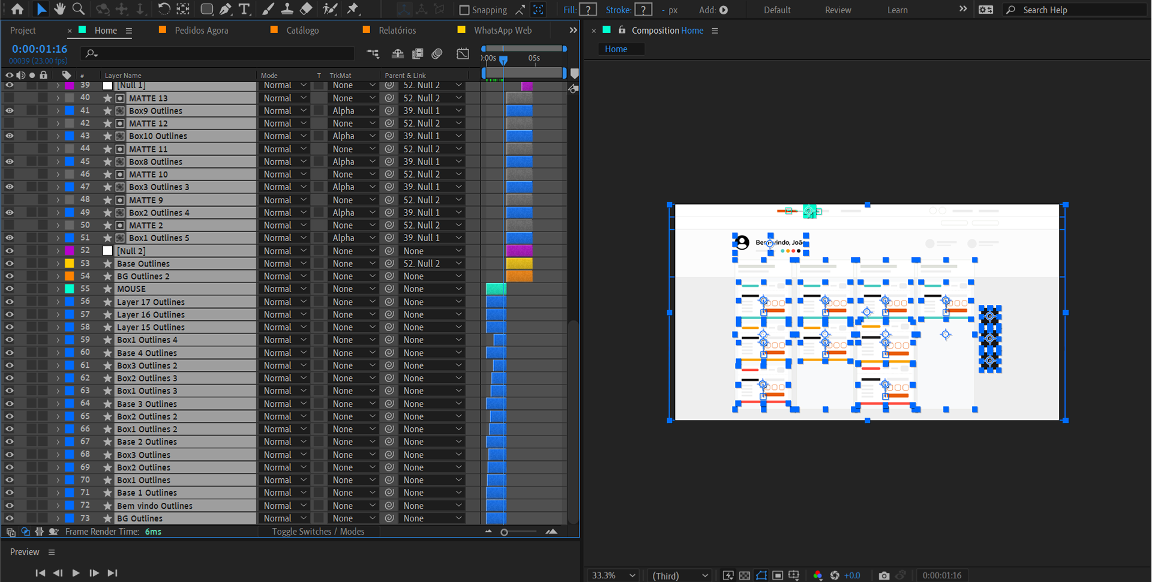Hide the Box9 Outlines layer
The height and width of the screenshot is (582, 1152).
pos(9,110)
